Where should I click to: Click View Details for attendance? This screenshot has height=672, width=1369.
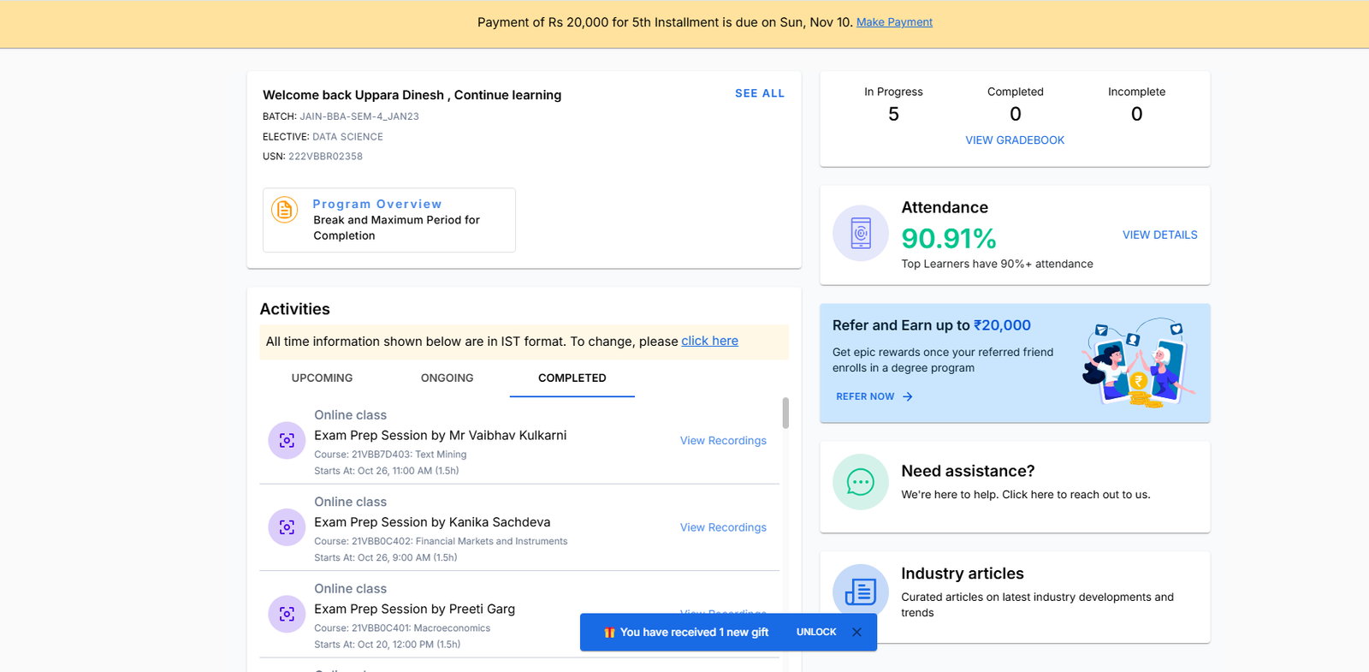pos(1159,235)
